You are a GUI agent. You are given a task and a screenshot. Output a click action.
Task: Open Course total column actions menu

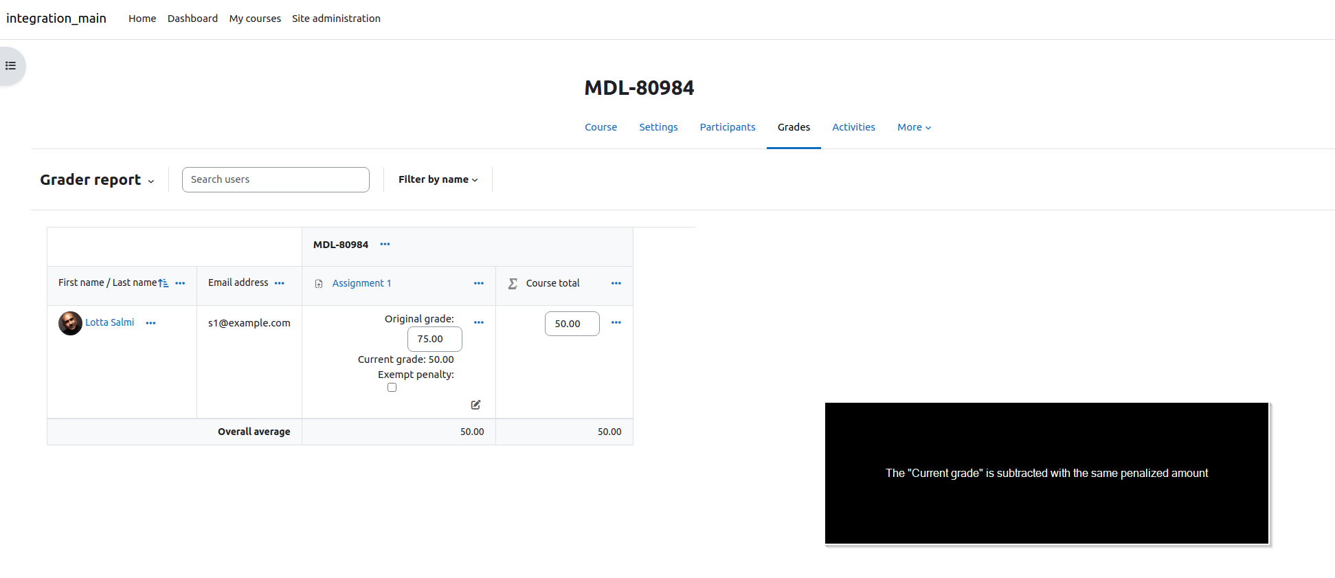point(616,283)
